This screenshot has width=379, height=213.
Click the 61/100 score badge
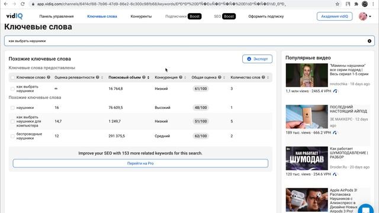201,89
